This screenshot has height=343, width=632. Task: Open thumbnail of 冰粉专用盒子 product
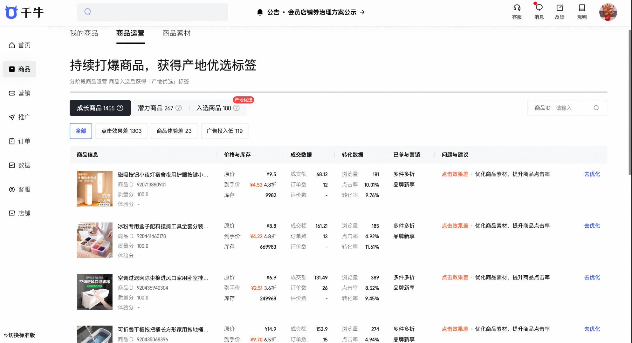95,240
